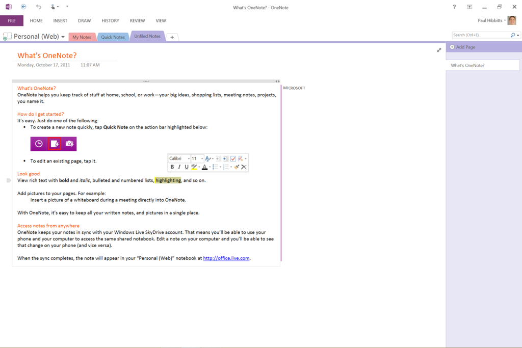Toggle bulleted list in mini toolbar
The width and height of the screenshot is (522, 348).
point(216,167)
